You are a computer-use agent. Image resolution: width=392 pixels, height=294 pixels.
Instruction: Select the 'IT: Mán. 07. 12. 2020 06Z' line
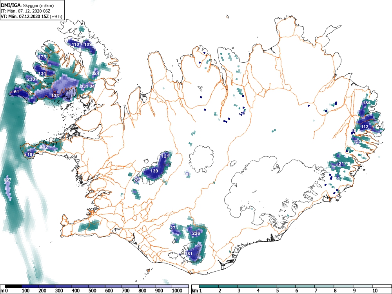pos(25,11)
